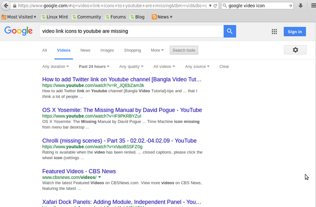Select the Videos tab
This screenshot has height=207, width=316.
[64, 50]
